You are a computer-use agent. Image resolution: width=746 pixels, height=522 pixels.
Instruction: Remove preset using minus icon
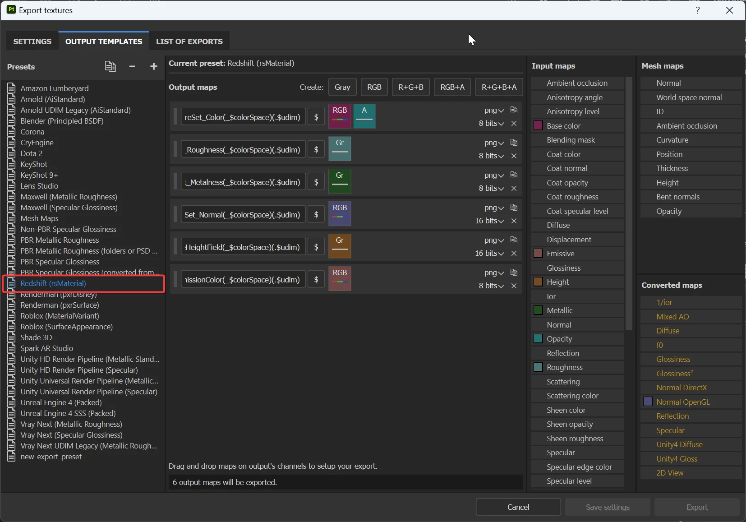pos(132,66)
